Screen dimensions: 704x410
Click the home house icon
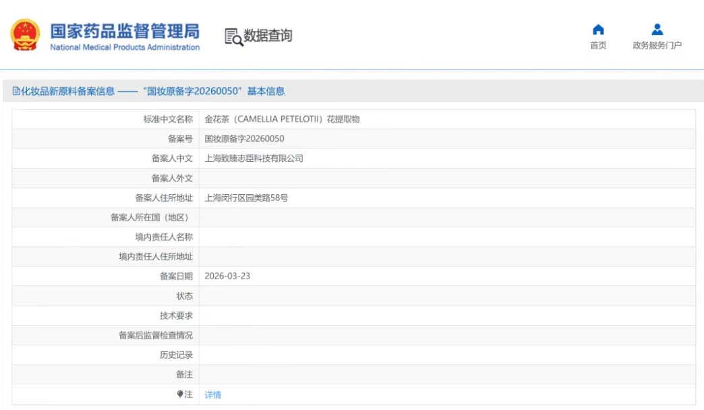coord(598,30)
